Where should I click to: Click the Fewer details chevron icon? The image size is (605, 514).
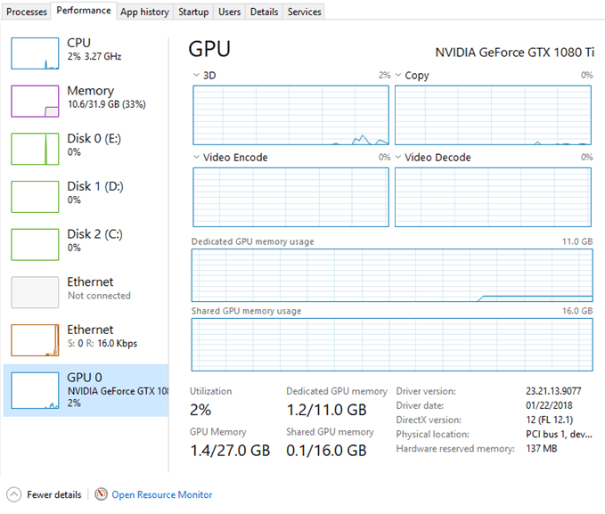point(14,494)
